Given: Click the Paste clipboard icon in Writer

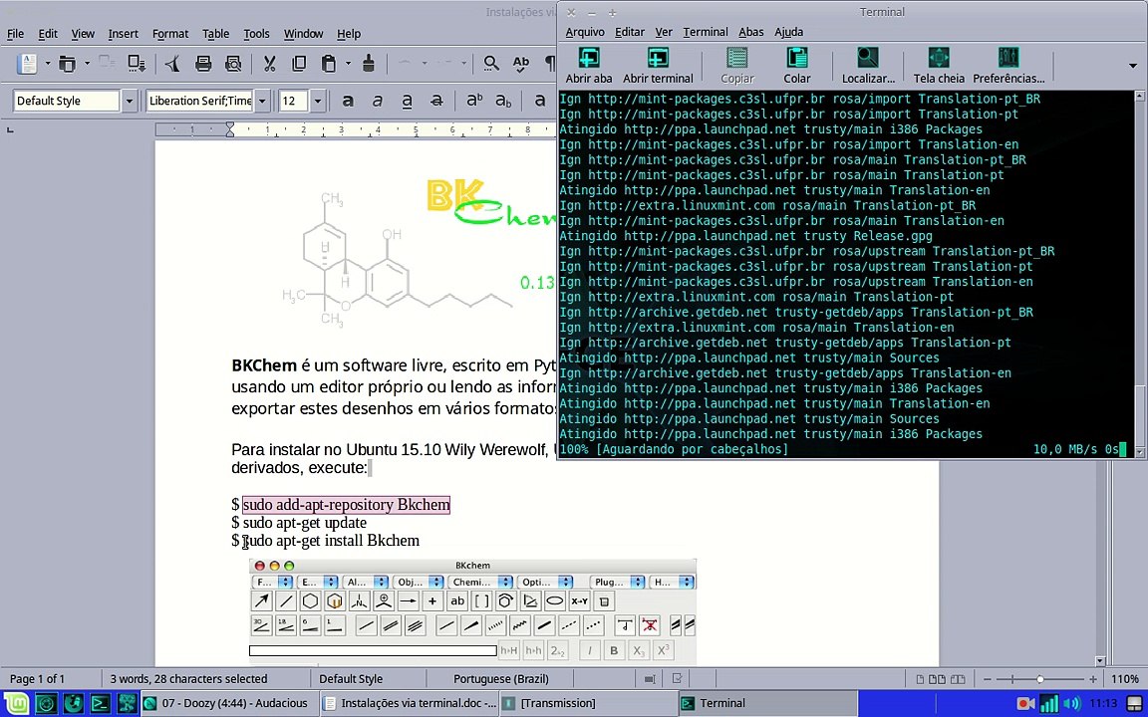Looking at the screenshot, I should click(329, 64).
